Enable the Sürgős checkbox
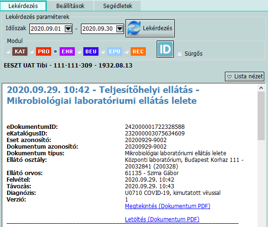The image size is (268, 227). [179, 54]
